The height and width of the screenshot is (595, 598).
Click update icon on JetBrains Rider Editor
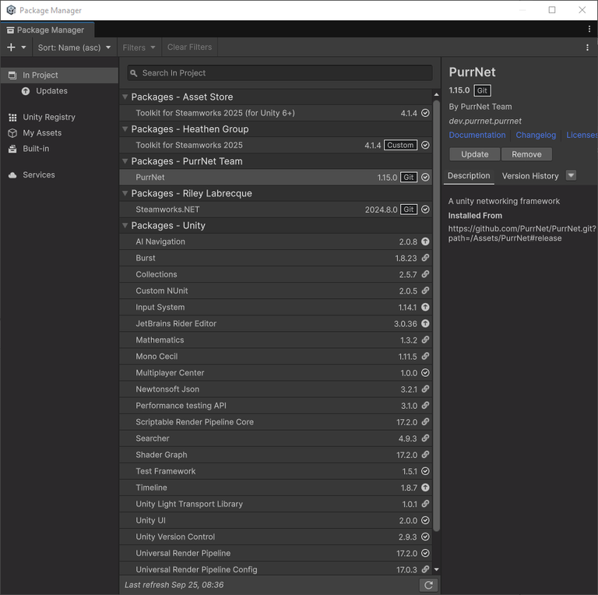pos(425,323)
